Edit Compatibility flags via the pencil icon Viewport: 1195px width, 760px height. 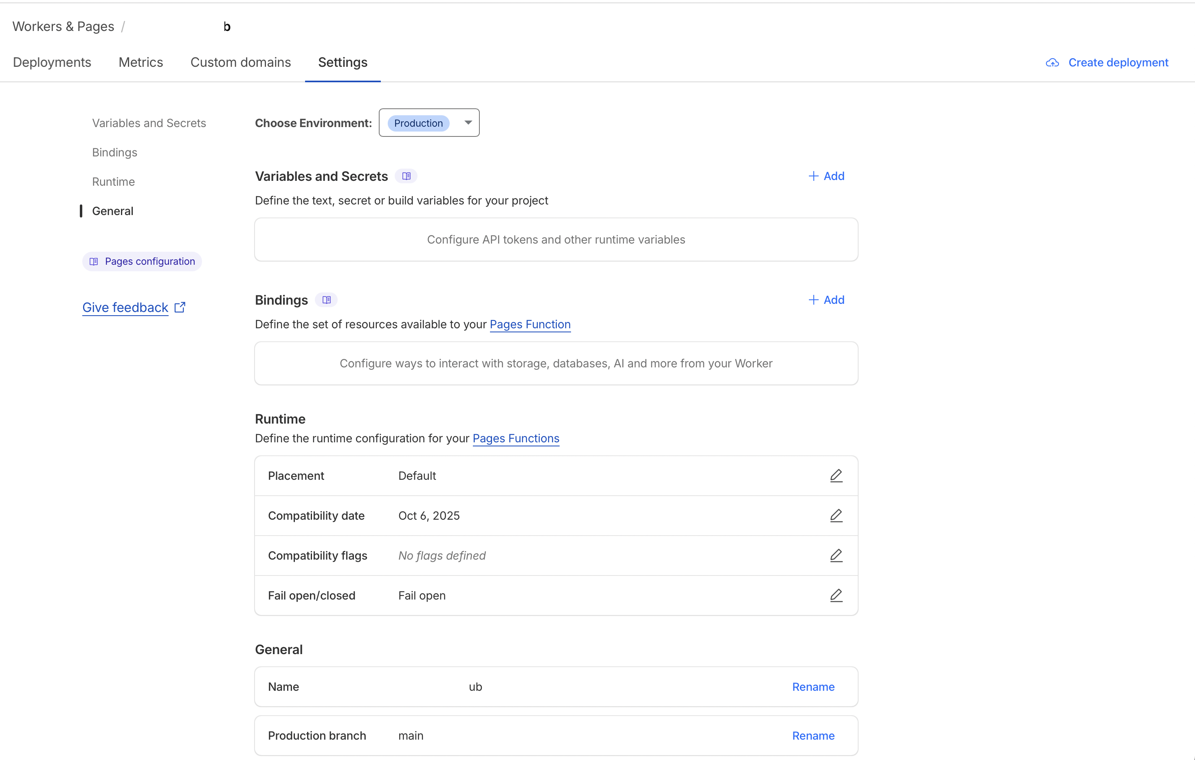coord(836,556)
